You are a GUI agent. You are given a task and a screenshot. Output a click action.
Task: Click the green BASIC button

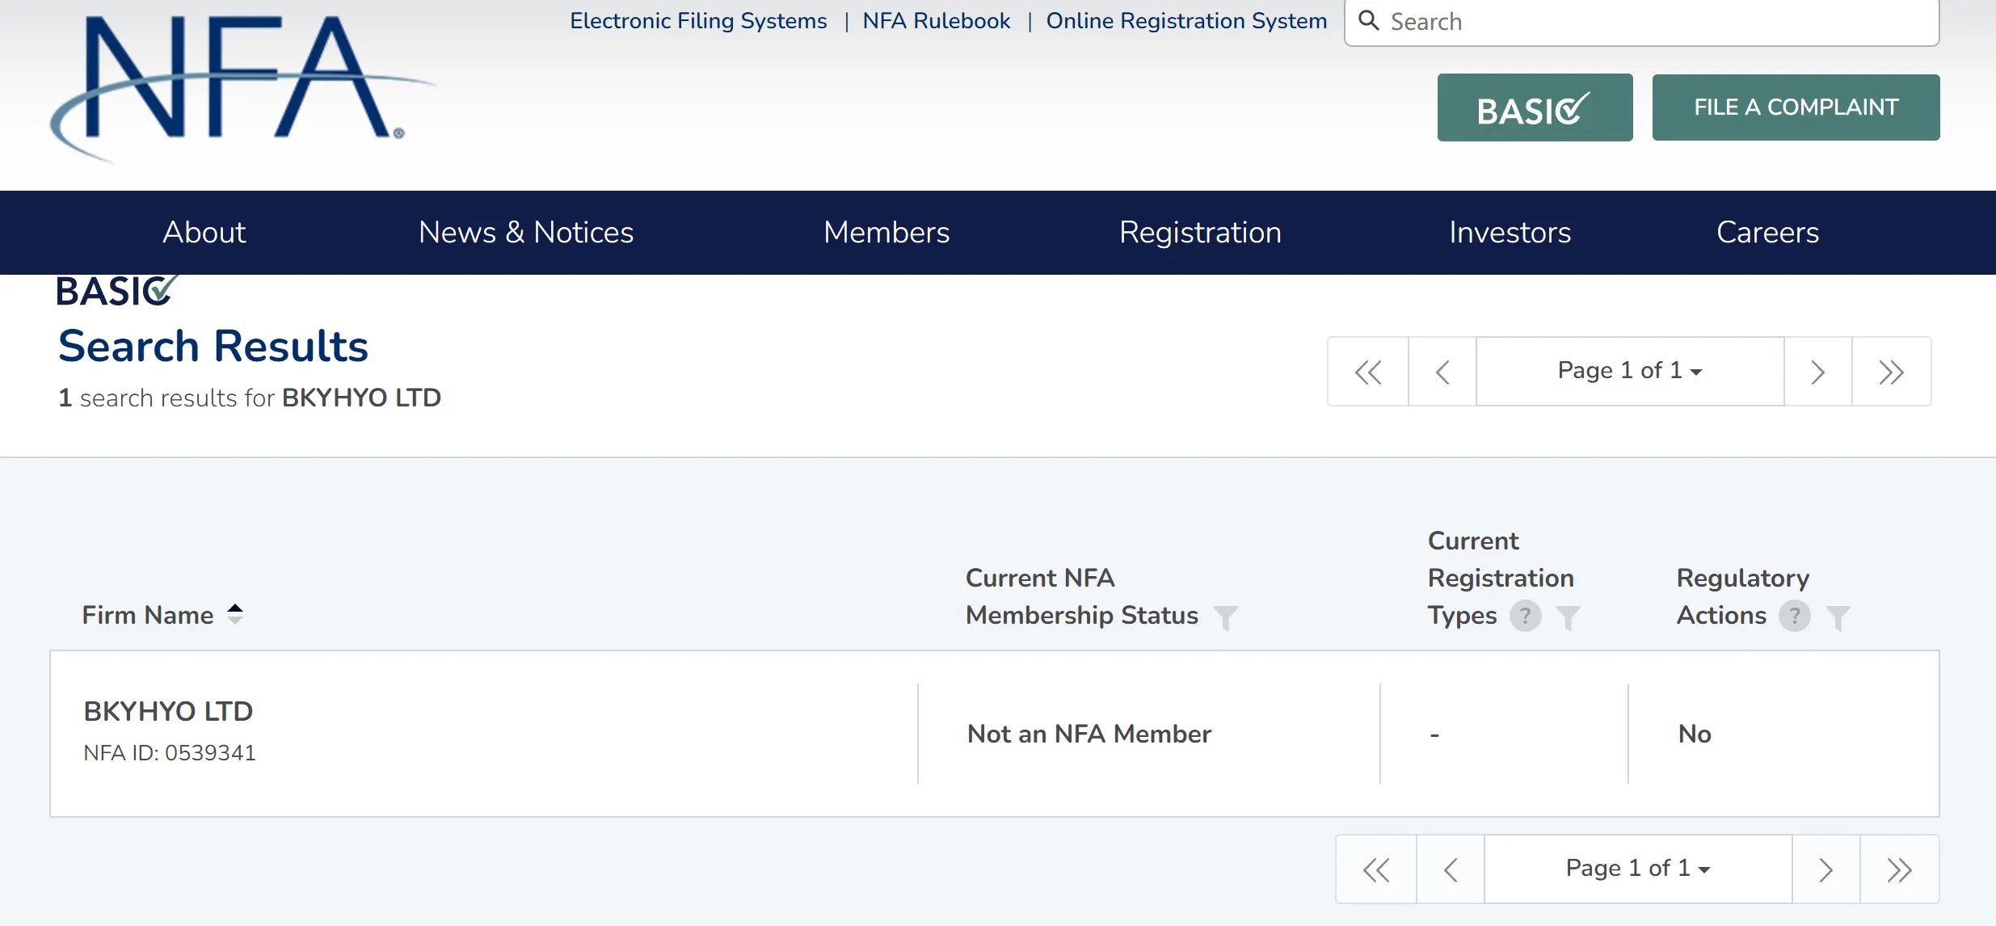1535,107
